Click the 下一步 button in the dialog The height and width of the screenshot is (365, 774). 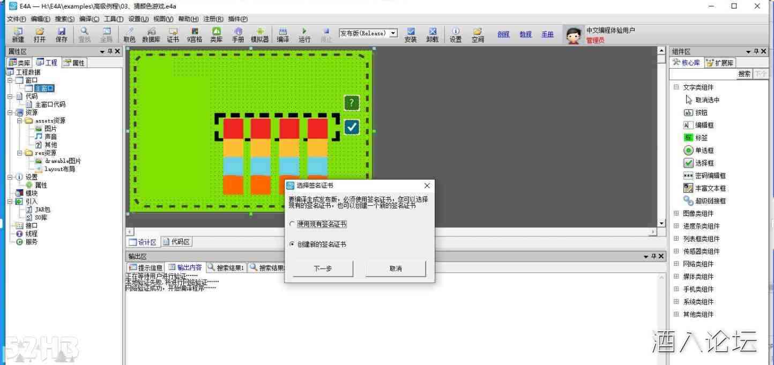323,269
